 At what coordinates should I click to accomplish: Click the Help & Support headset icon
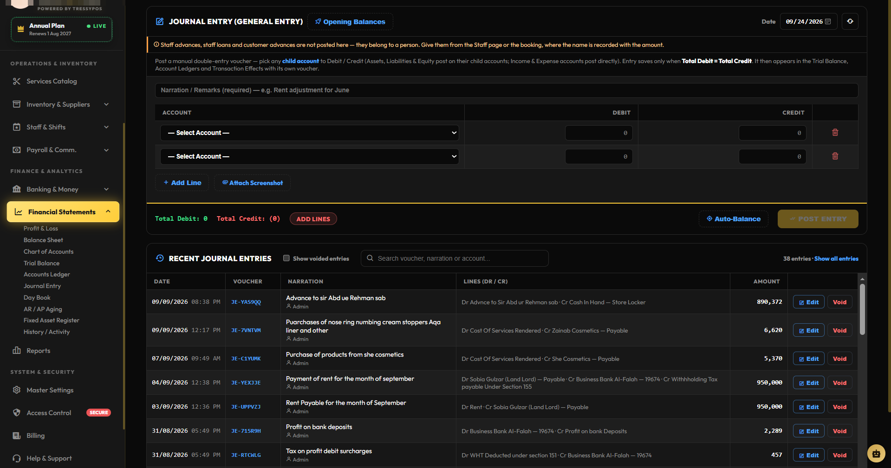(x=17, y=458)
